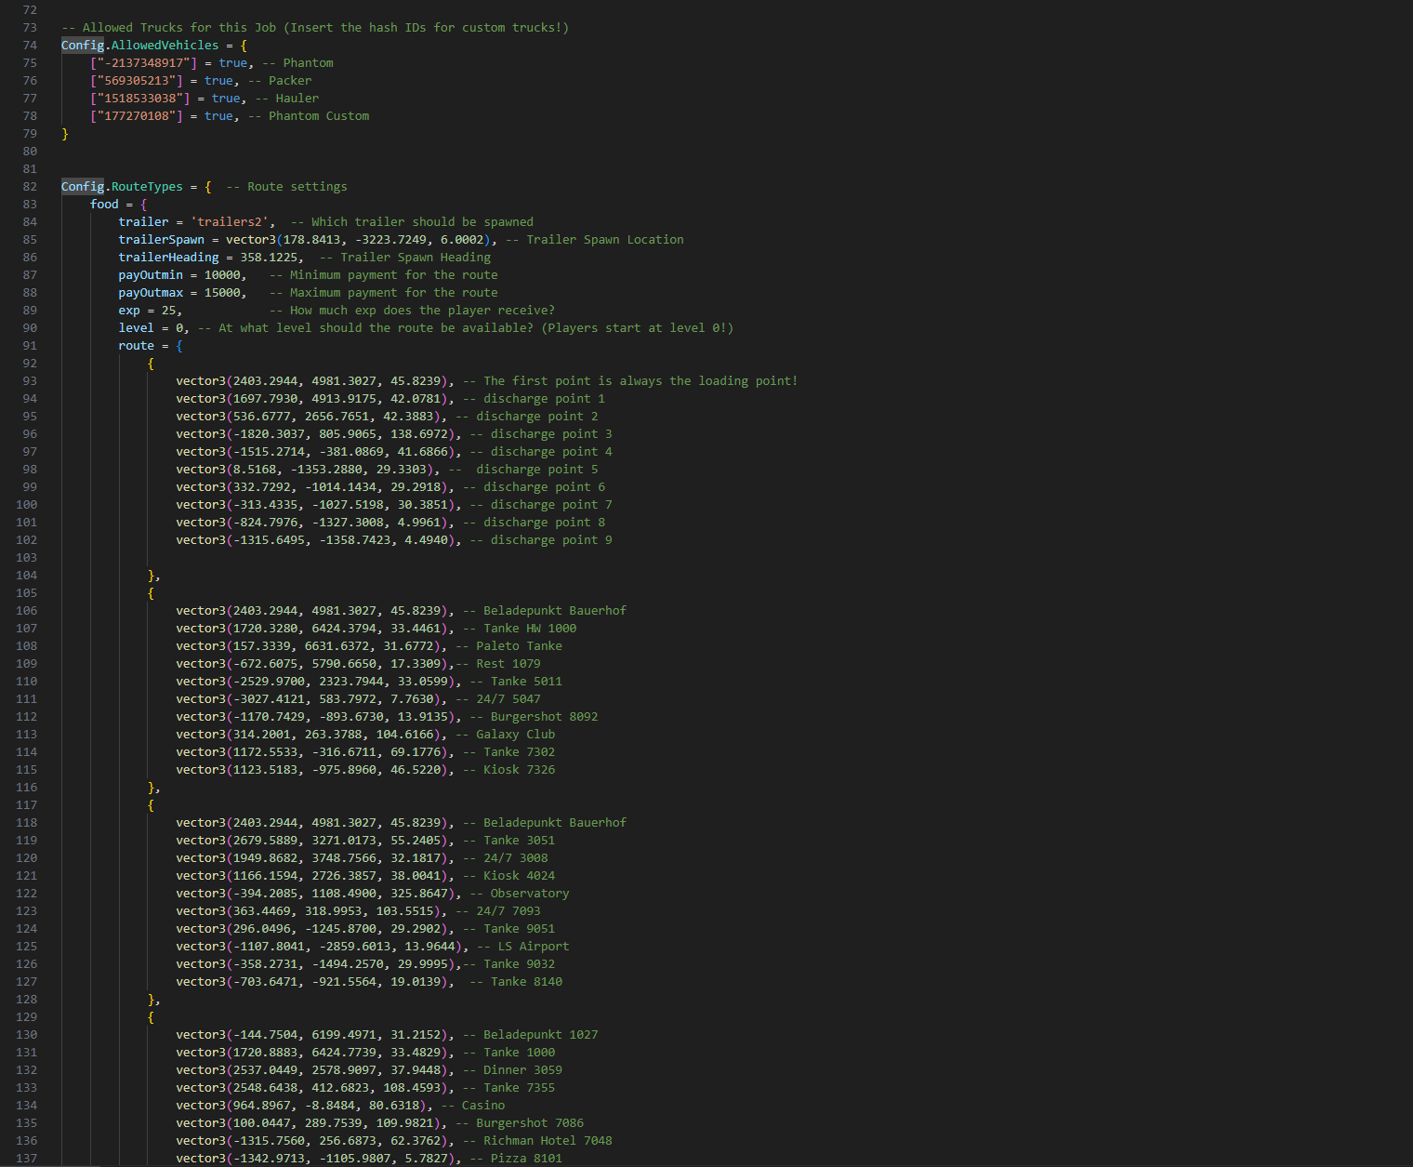Click the 'trailerSpawn' key
1413x1167 pixels.
point(162,239)
